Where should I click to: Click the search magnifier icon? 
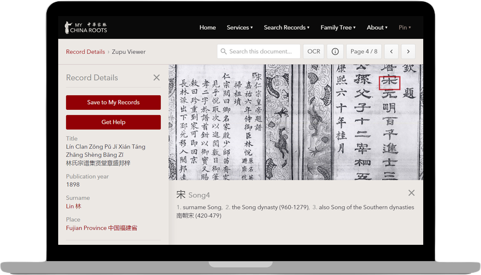[223, 52]
